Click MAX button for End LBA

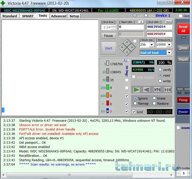click(169, 22)
